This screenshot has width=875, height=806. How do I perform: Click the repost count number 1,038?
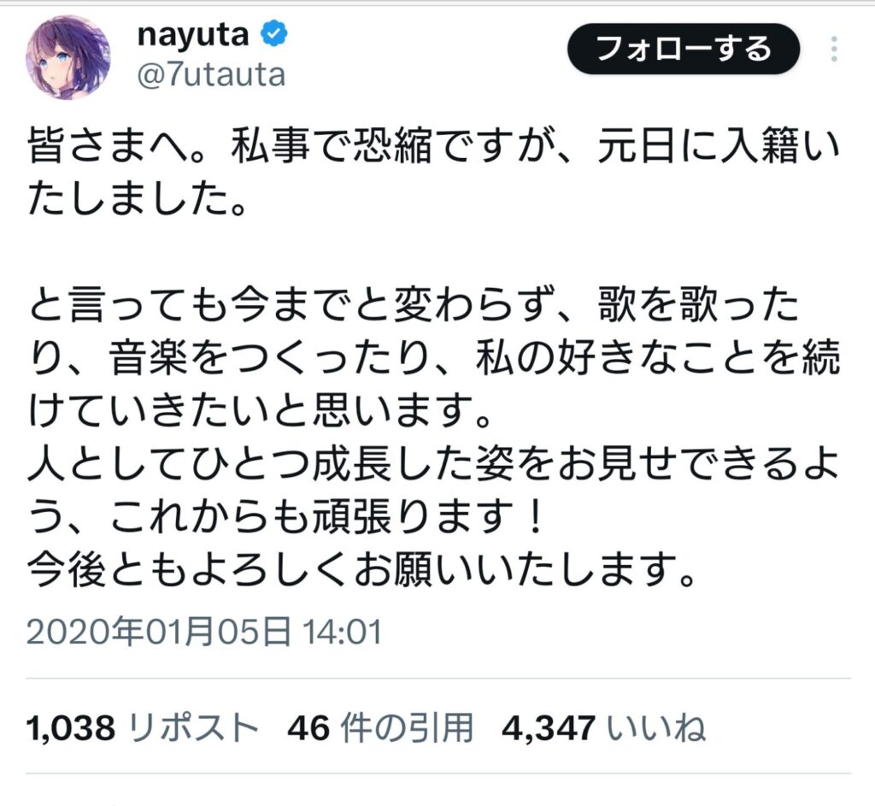click(71, 727)
